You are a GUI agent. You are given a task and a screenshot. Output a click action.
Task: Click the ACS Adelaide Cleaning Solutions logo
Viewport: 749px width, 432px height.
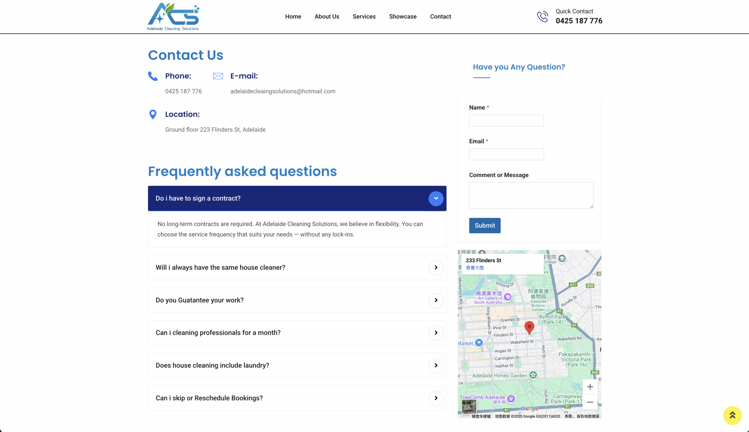(x=173, y=17)
